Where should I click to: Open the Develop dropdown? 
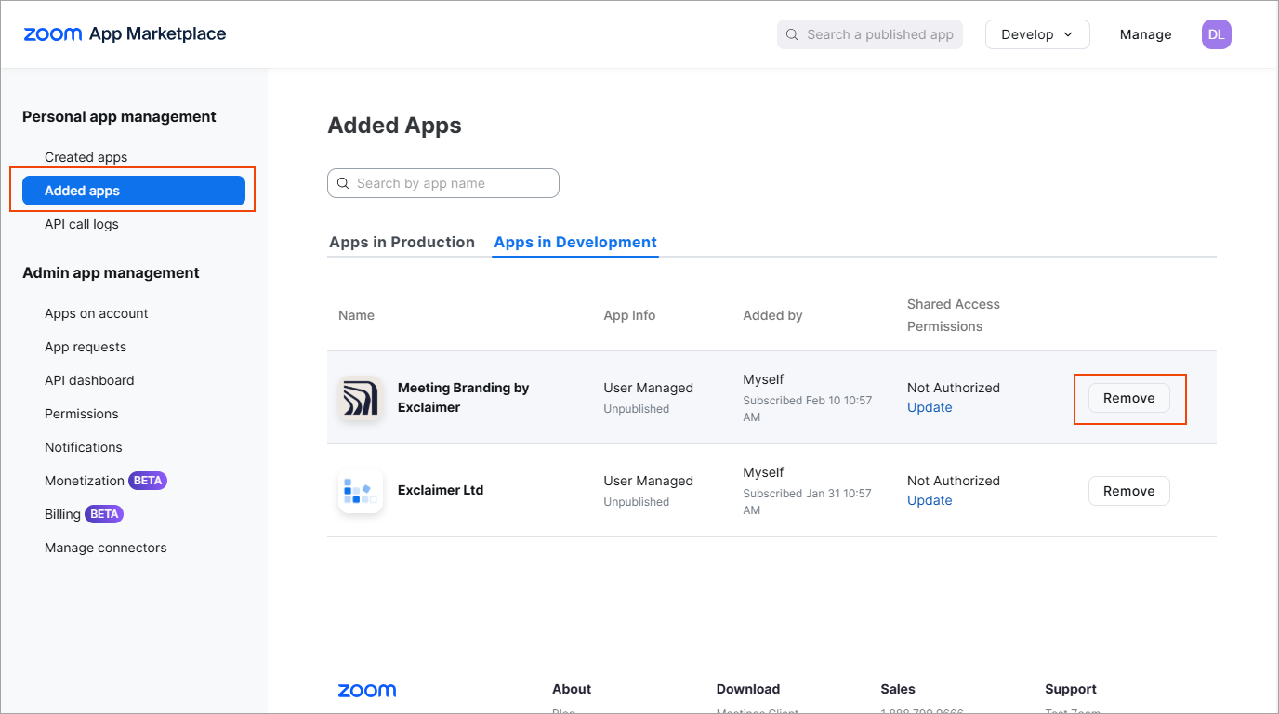point(1036,33)
